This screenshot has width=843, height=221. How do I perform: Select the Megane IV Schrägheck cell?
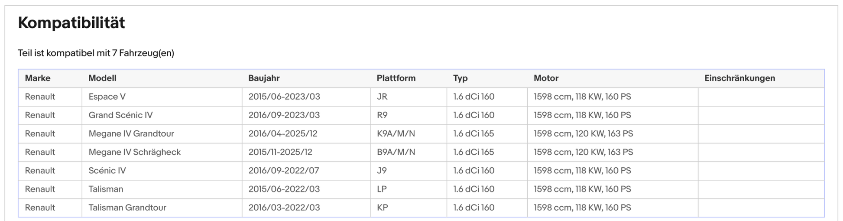click(135, 152)
